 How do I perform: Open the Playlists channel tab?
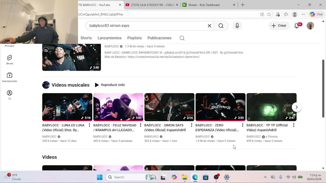pyautogui.click(x=134, y=38)
